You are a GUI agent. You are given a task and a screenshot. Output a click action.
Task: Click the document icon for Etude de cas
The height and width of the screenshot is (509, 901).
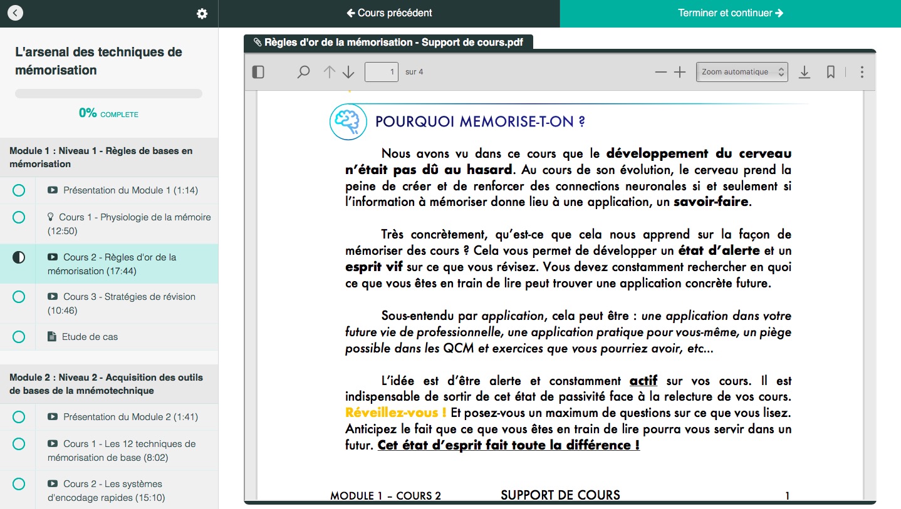point(52,337)
